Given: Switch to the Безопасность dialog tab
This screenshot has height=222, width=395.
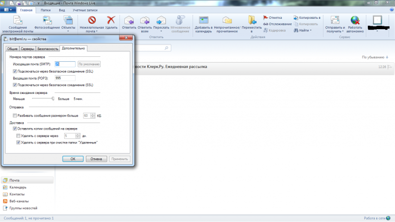Looking at the screenshot, I should tap(47, 48).
